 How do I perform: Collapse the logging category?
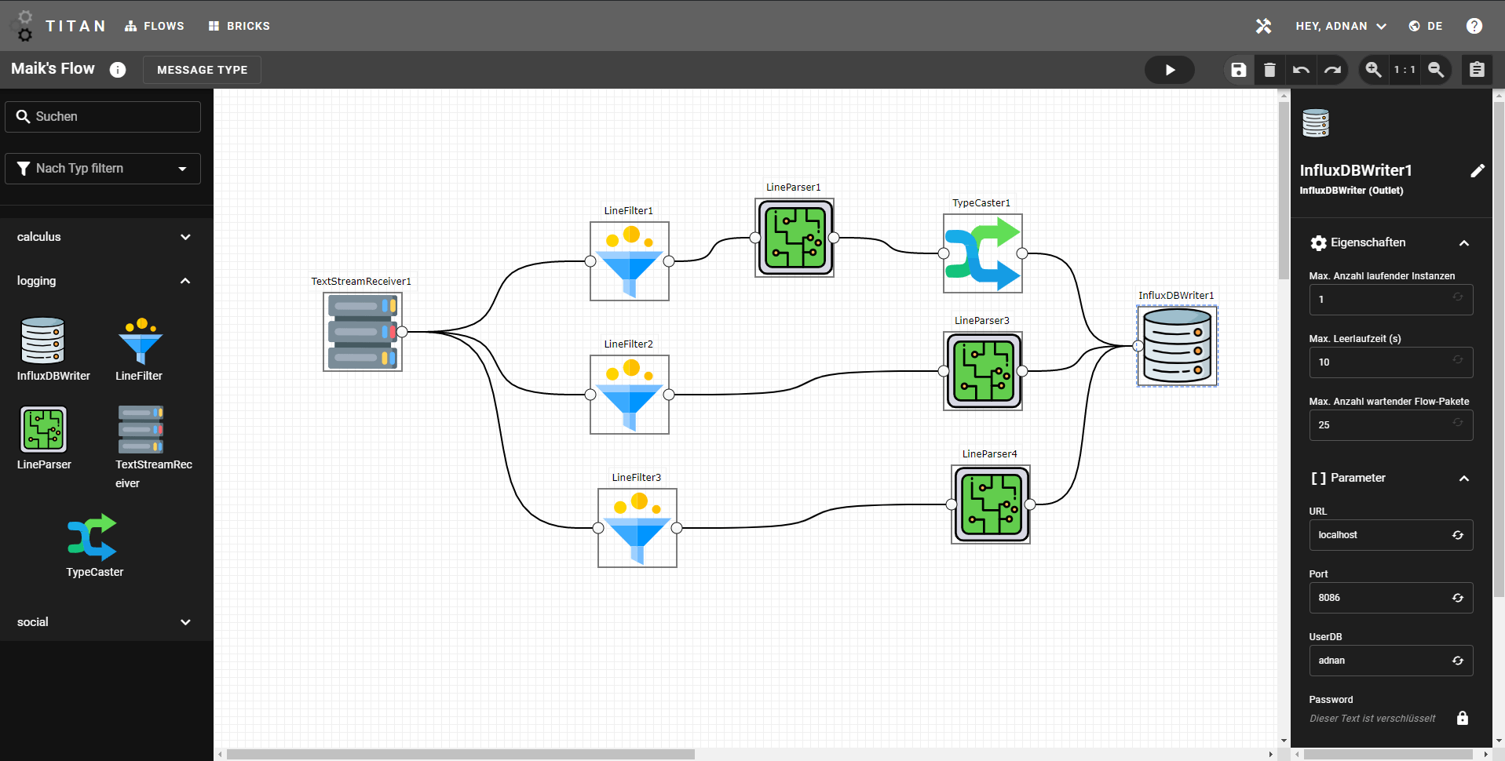pyautogui.click(x=107, y=281)
